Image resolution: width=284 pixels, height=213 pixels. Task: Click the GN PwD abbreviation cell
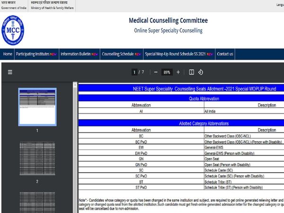pyautogui.click(x=141, y=165)
